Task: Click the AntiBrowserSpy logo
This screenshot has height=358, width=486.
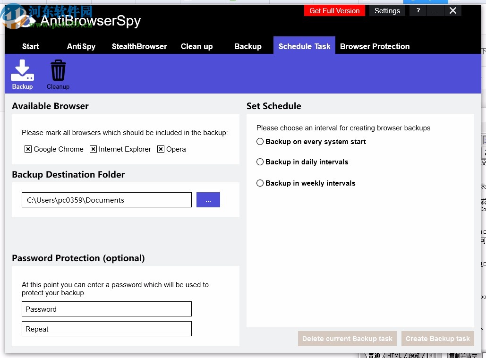Action: click(x=90, y=21)
